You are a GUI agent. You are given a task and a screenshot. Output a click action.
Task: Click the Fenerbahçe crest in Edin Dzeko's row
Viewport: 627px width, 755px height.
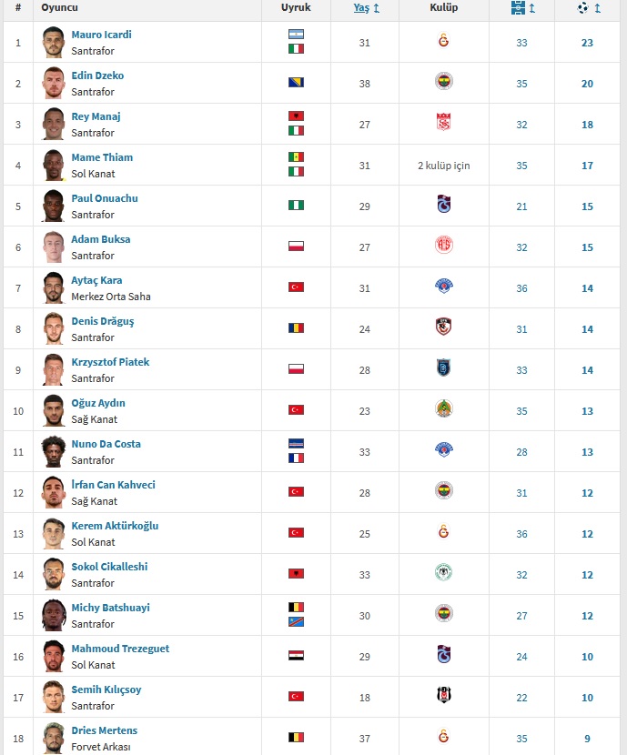[x=443, y=81]
